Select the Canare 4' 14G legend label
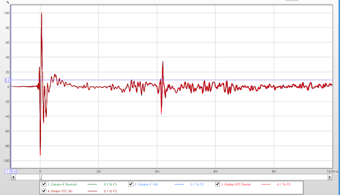This screenshot has height=195, width=340. click(146, 184)
